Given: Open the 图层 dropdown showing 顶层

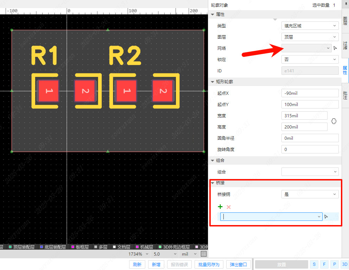Looking at the screenshot, I should tap(310, 37).
